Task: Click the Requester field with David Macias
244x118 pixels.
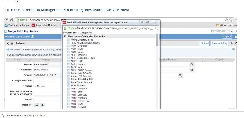Action: tap(47, 70)
